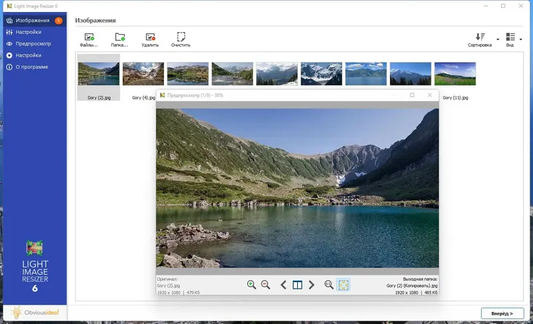Viewport: 533px width, 324px height.
Task: Click the ObviousIdea logo link
Action: tap(35, 313)
